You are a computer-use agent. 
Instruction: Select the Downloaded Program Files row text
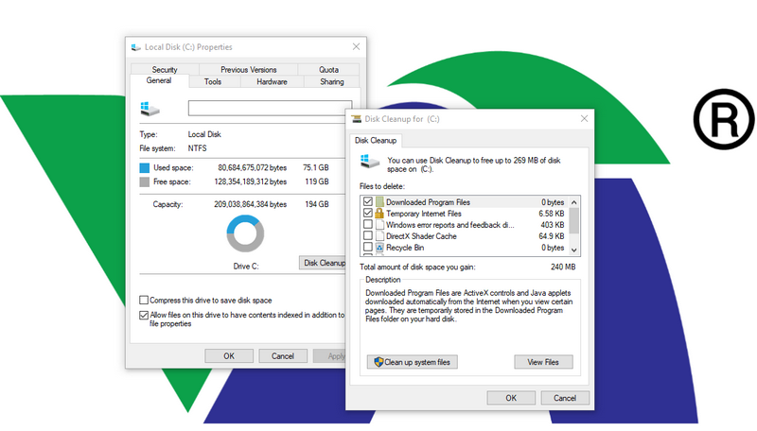(428, 202)
